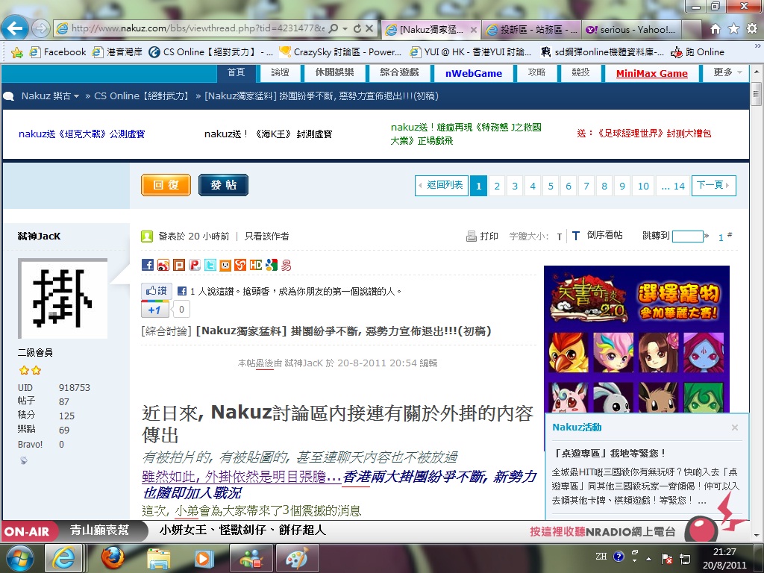Click the 跳轉到 jump-to input field
This screenshot has height=573, width=764.
point(687,237)
